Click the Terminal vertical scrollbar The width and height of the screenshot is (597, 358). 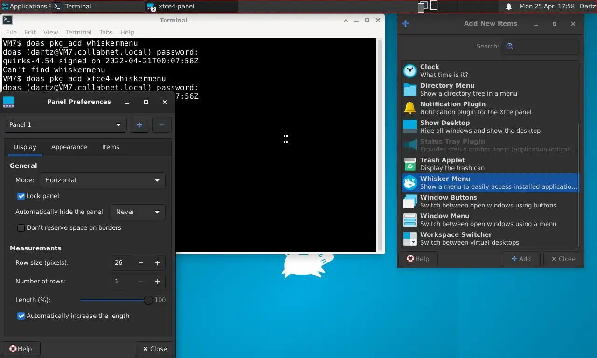[x=380, y=145]
